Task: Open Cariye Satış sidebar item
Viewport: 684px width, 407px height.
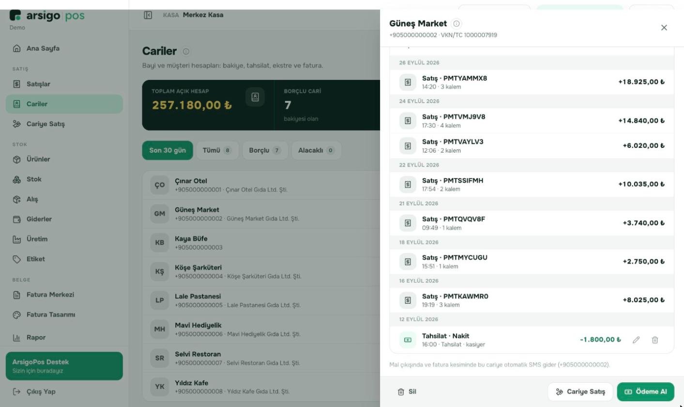Action: coord(64,124)
